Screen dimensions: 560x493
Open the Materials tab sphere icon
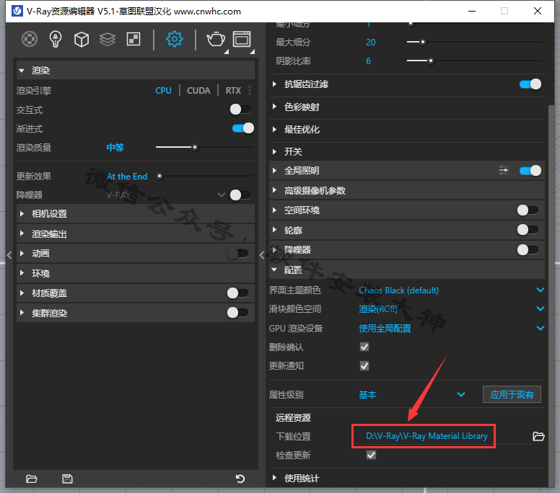[30, 39]
